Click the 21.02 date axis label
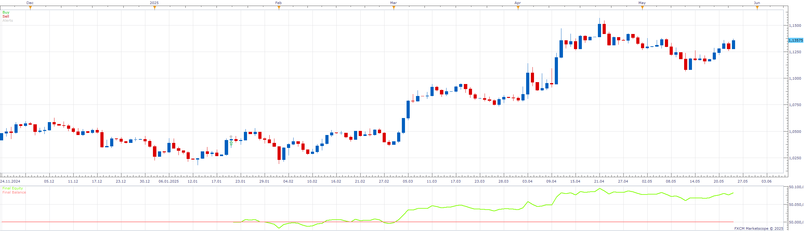804x231 pixels. tap(360, 181)
